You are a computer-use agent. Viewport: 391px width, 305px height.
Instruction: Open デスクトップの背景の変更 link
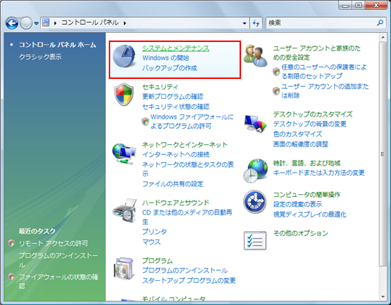click(x=310, y=124)
